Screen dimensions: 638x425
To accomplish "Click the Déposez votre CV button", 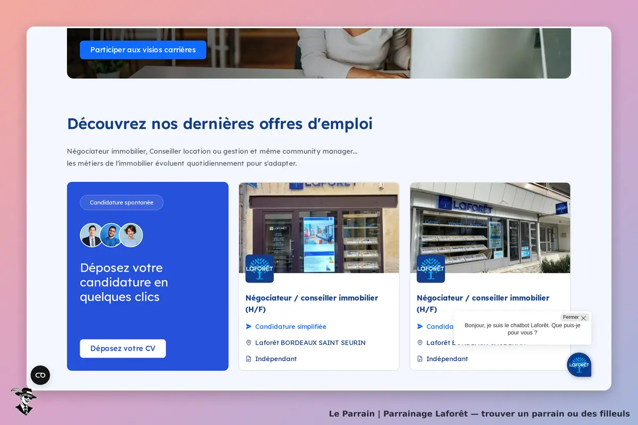I will (x=123, y=348).
